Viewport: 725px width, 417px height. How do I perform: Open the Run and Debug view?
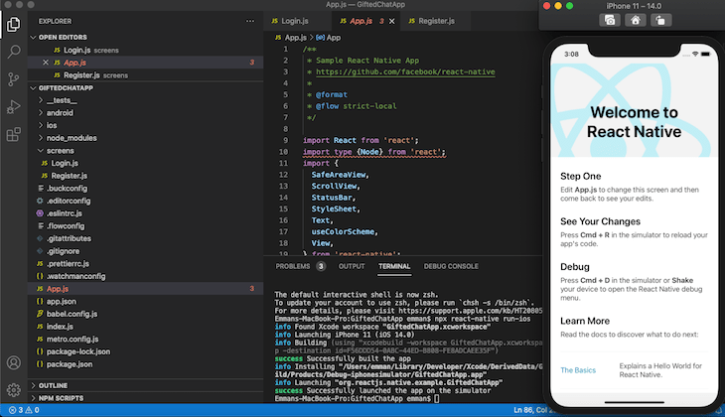14,107
